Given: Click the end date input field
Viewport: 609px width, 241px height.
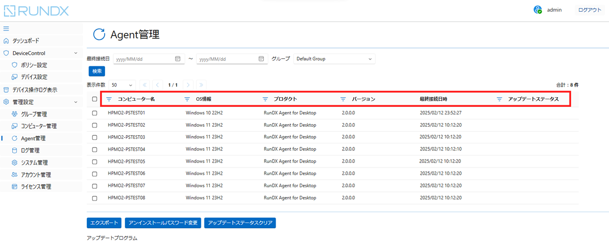Looking at the screenshot, I should pyautogui.click(x=226, y=59).
